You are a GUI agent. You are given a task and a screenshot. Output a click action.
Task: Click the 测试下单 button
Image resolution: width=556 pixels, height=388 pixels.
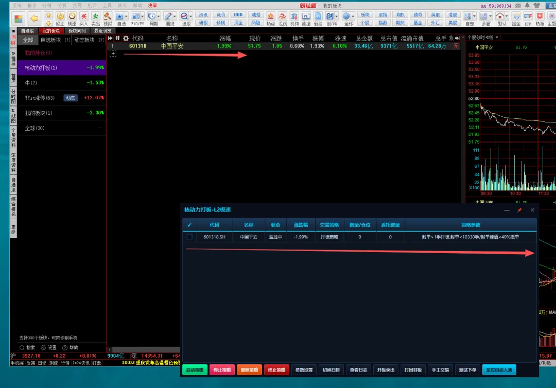[x=467, y=370]
